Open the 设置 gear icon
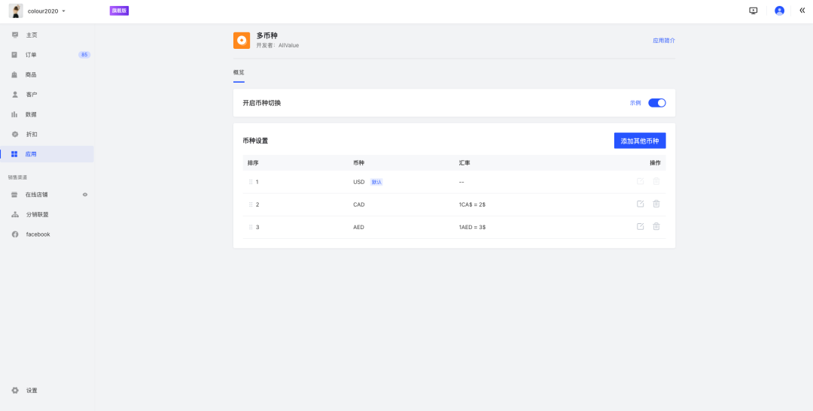 pos(15,390)
